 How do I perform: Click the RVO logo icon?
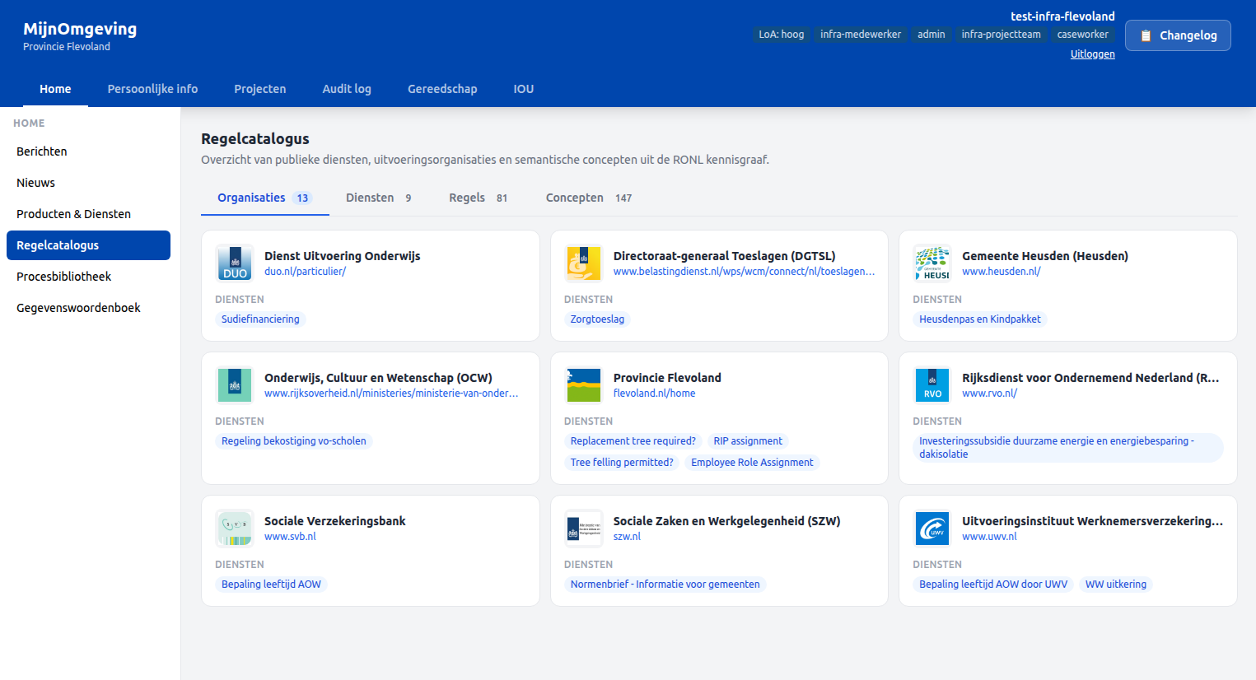pyautogui.click(x=932, y=384)
